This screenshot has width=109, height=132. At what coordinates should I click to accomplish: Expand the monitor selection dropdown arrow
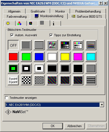click(x=102, y=105)
